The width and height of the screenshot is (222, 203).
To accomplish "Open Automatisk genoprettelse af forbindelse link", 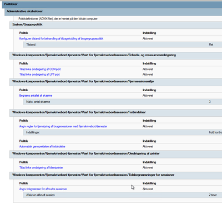I will tap(42, 146).
